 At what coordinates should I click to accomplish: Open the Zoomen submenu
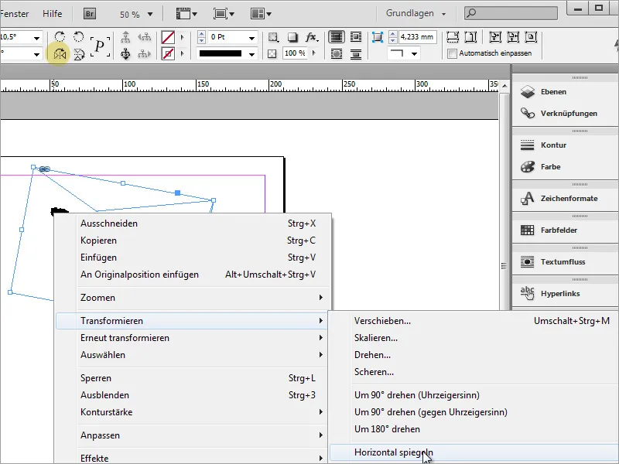[193, 298]
